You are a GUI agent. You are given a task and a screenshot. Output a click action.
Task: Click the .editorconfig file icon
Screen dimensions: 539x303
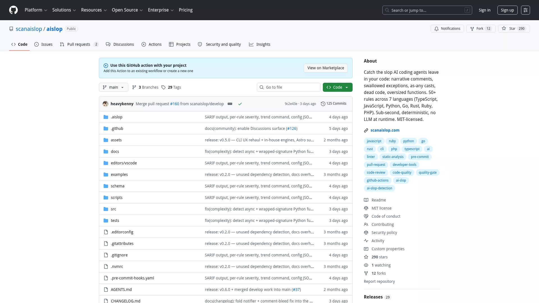pos(106,232)
